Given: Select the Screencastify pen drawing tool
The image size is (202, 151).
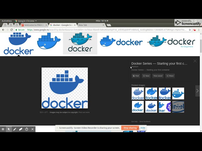Looking at the screenshot, I should coord(15,129).
